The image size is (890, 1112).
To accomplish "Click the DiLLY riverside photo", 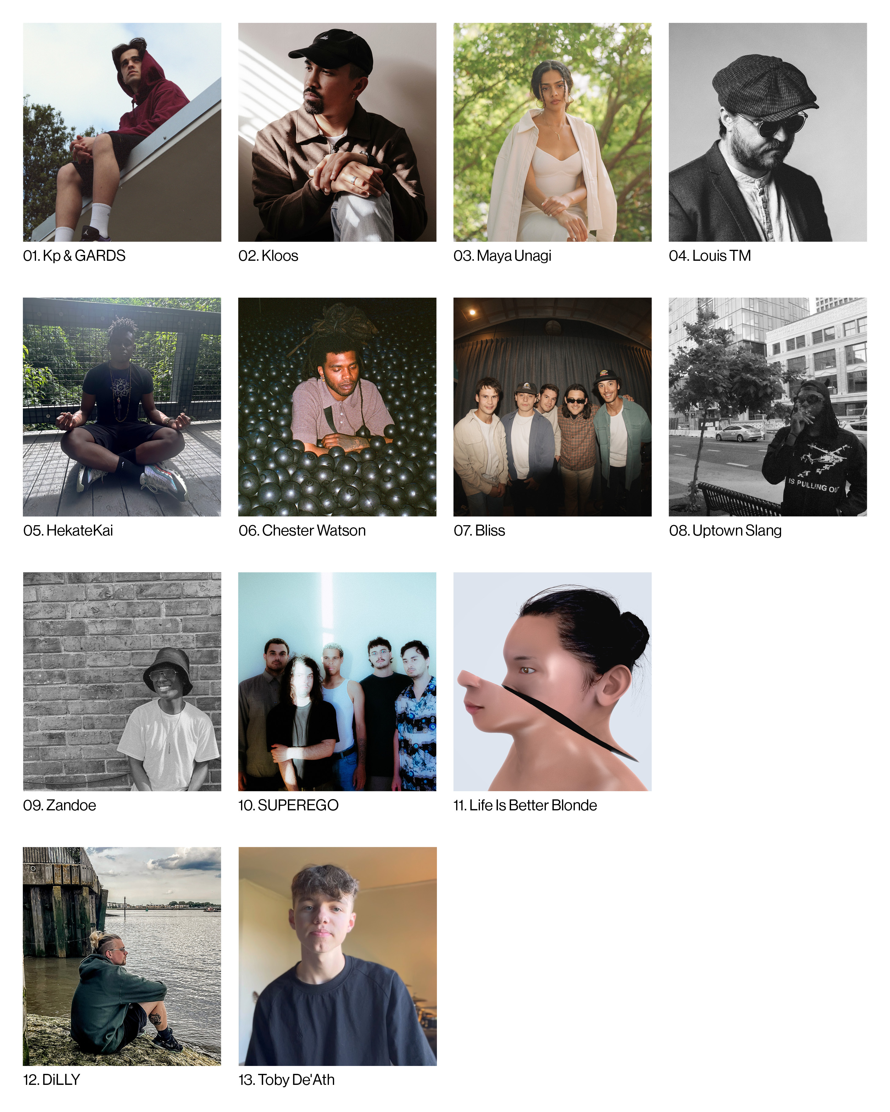I will (x=122, y=956).
